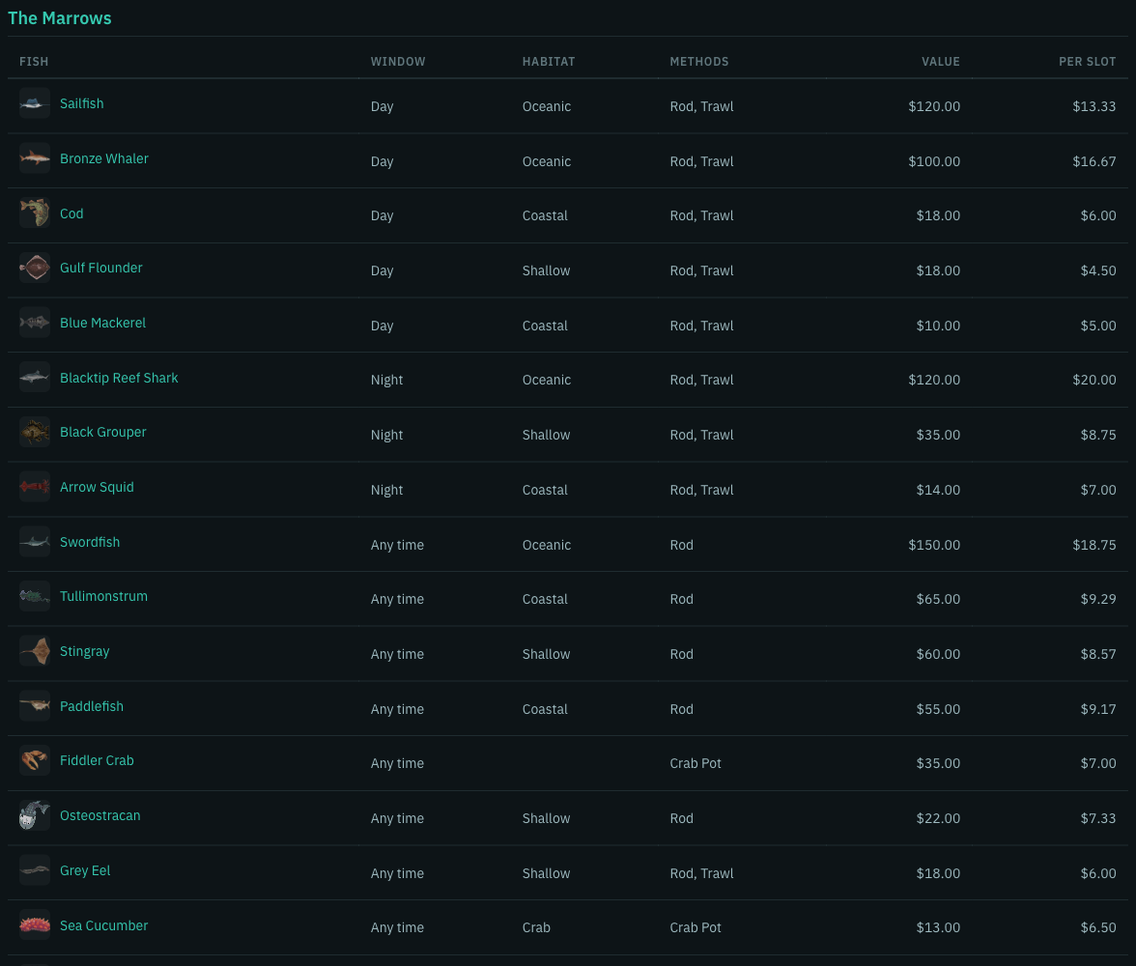Sort by the VALUE column header
This screenshot has height=966, width=1136.
[941, 62]
